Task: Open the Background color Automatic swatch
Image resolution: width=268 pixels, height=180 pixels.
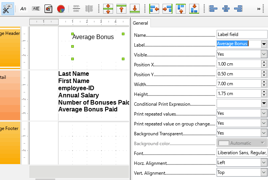Action: coord(242,143)
